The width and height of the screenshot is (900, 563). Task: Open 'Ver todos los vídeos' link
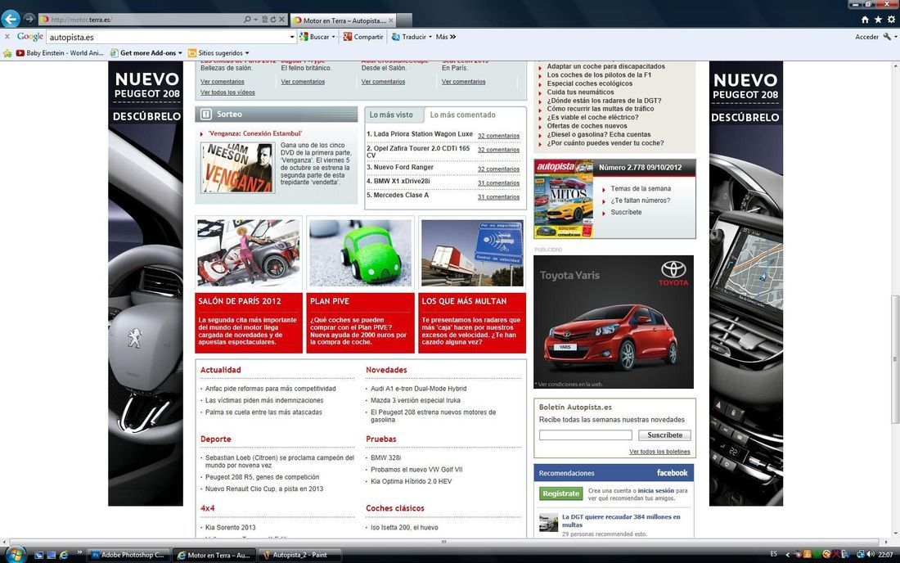click(227, 92)
